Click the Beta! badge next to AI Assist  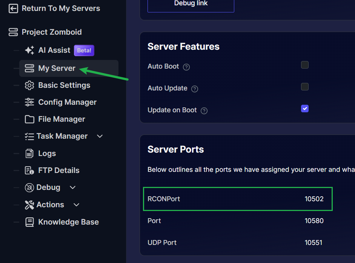coord(84,50)
